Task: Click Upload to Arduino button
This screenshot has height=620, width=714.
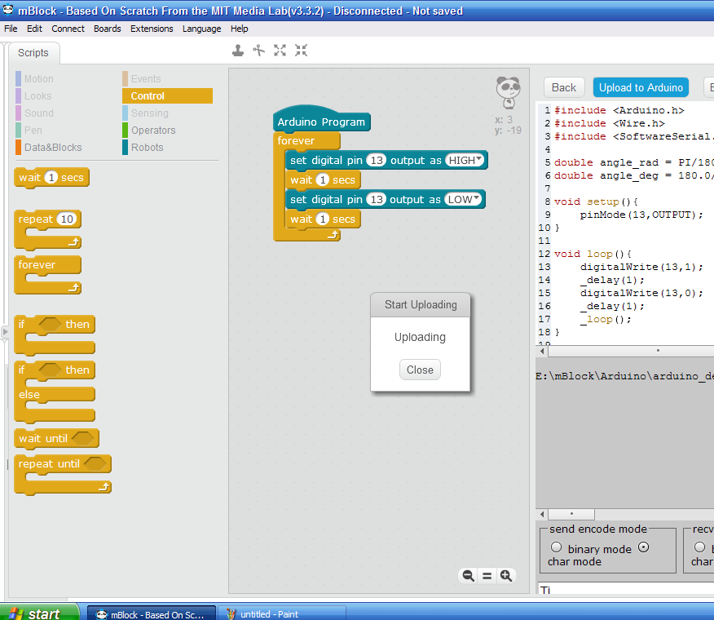Action: point(641,87)
